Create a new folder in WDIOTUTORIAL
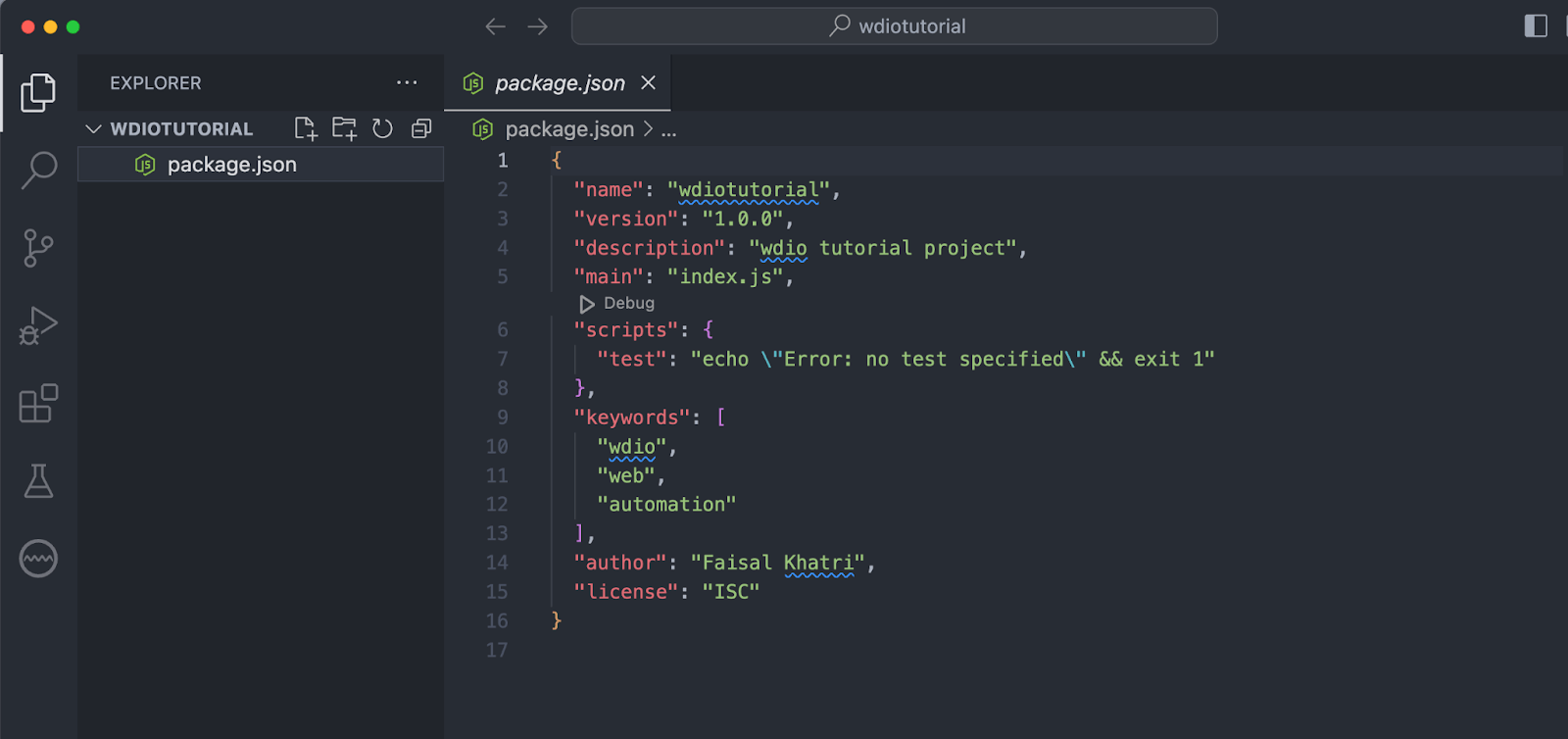1568x739 pixels. pos(344,128)
